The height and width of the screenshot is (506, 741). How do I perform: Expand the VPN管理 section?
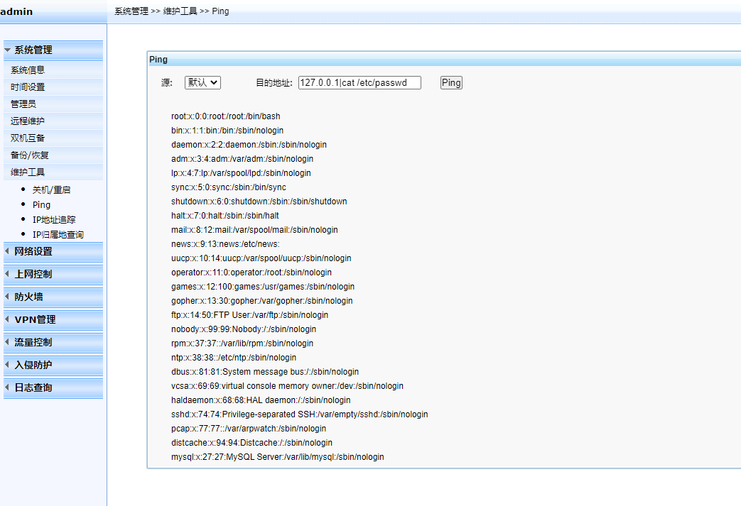53,319
